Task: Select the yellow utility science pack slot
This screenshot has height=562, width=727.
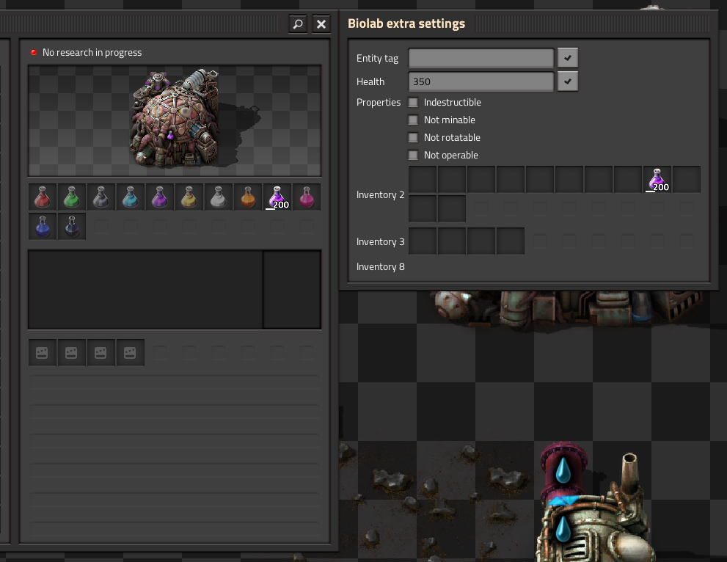Action: point(189,197)
